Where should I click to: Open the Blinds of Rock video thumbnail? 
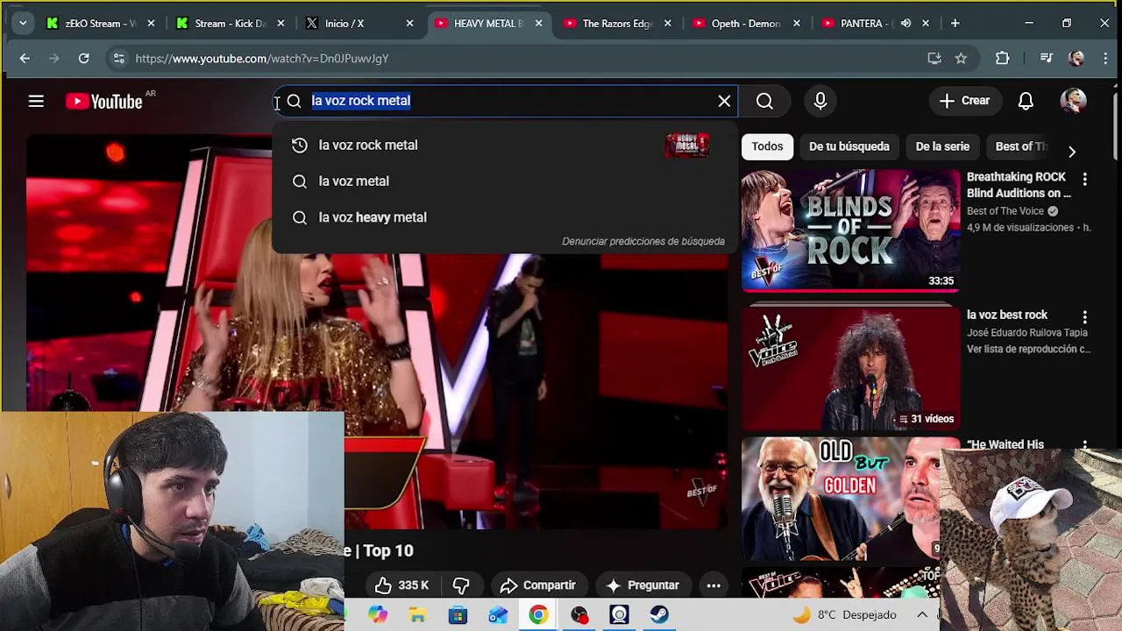pos(850,230)
